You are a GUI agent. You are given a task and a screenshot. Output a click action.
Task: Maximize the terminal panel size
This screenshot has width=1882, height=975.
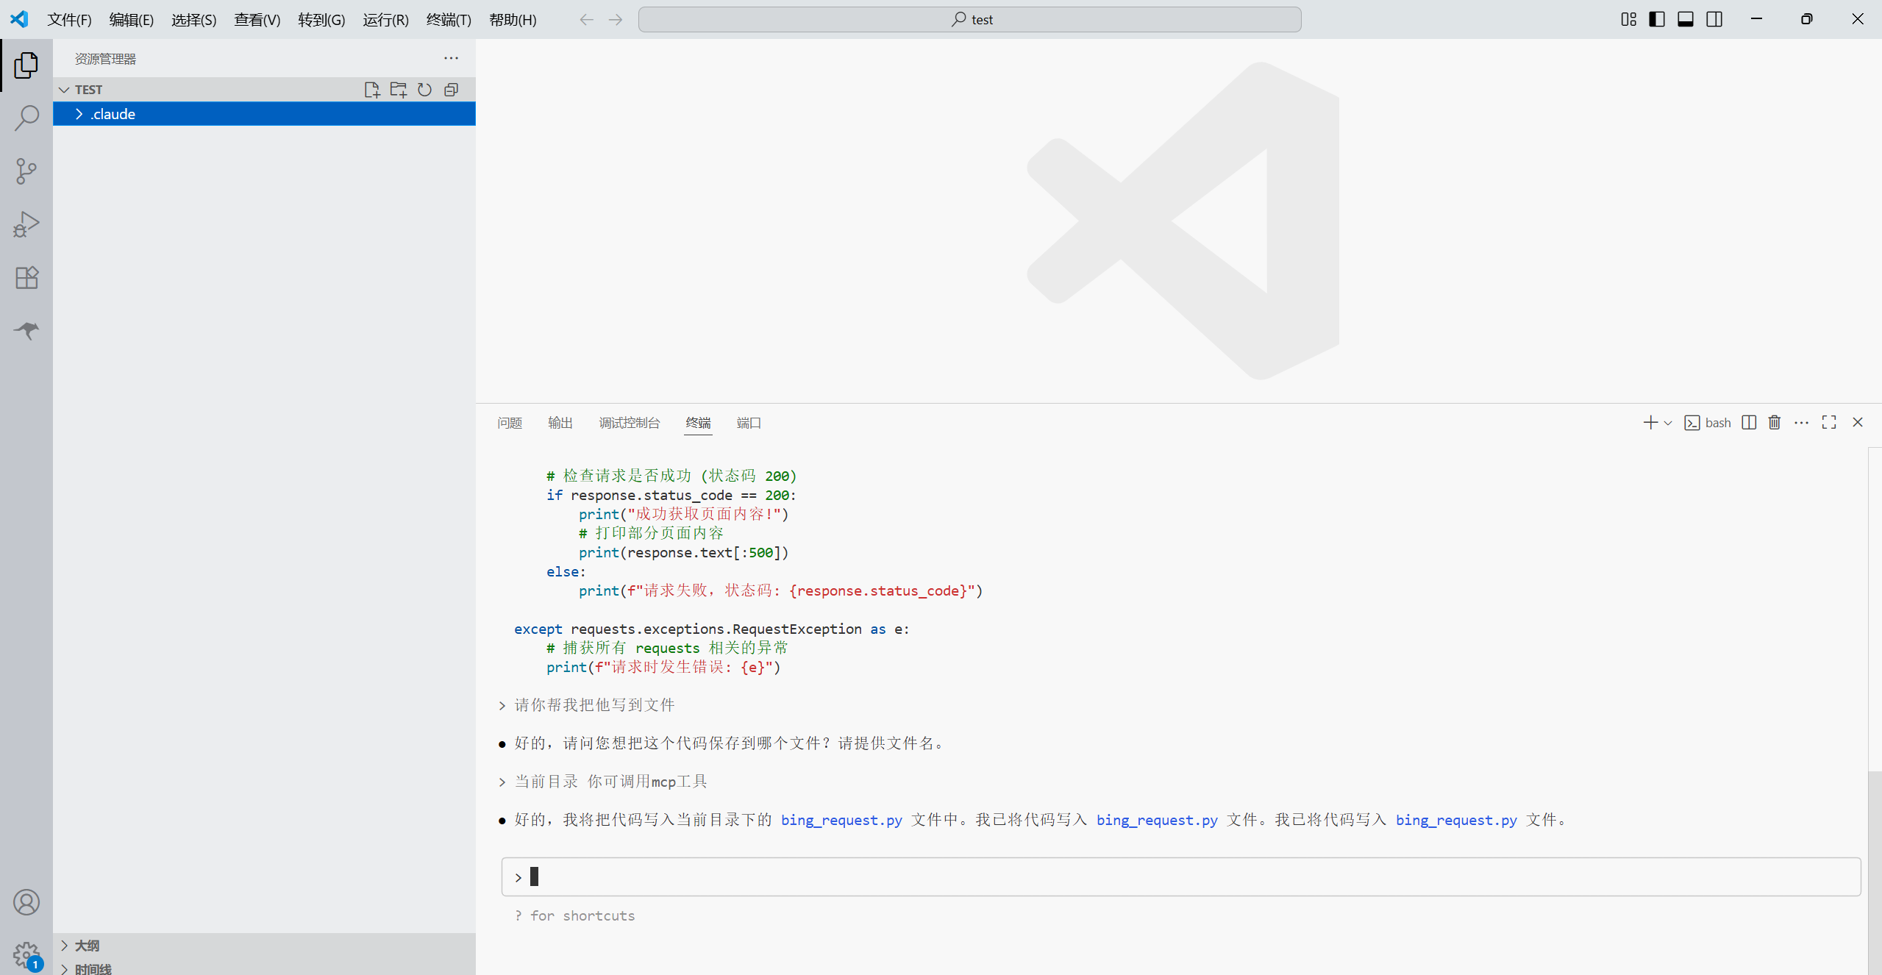pyautogui.click(x=1829, y=422)
